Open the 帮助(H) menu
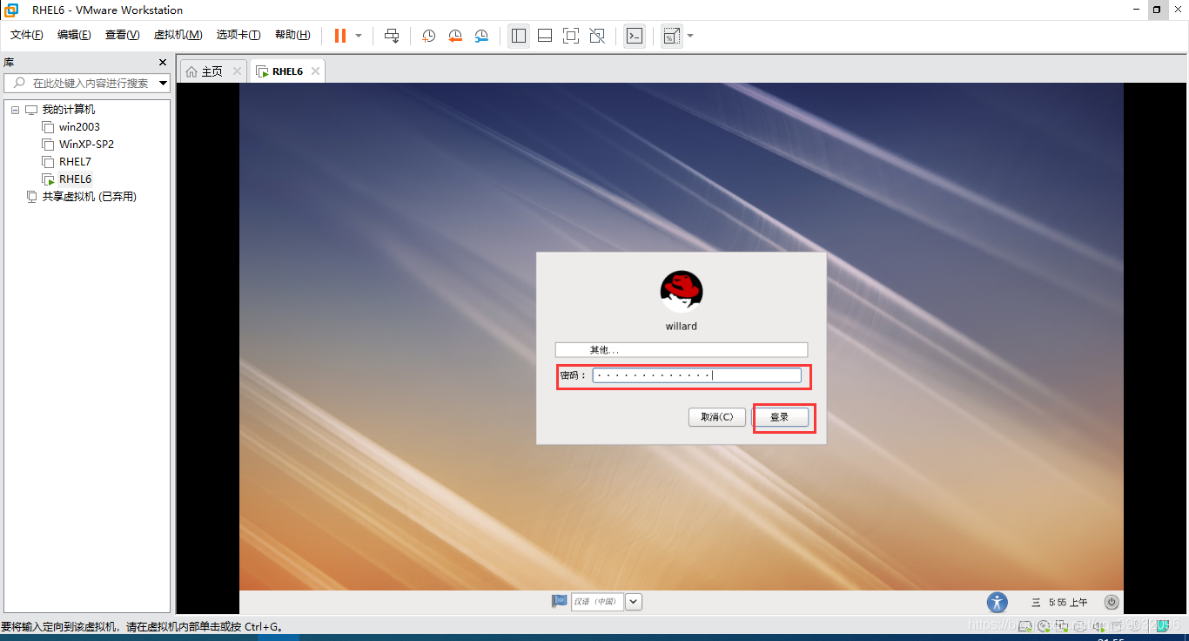 coord(292,35)
